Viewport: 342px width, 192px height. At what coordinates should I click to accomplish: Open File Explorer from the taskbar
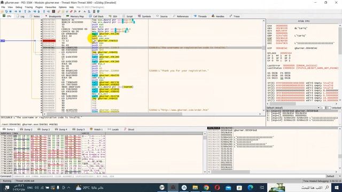point(195,187)
